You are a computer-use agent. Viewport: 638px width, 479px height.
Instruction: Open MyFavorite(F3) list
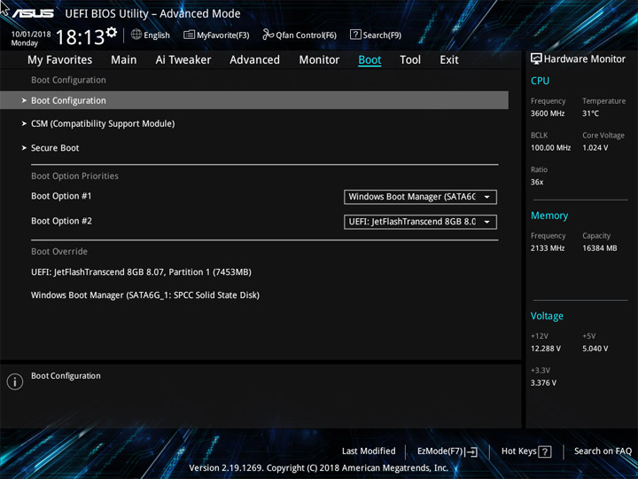(x=216, y=35)
